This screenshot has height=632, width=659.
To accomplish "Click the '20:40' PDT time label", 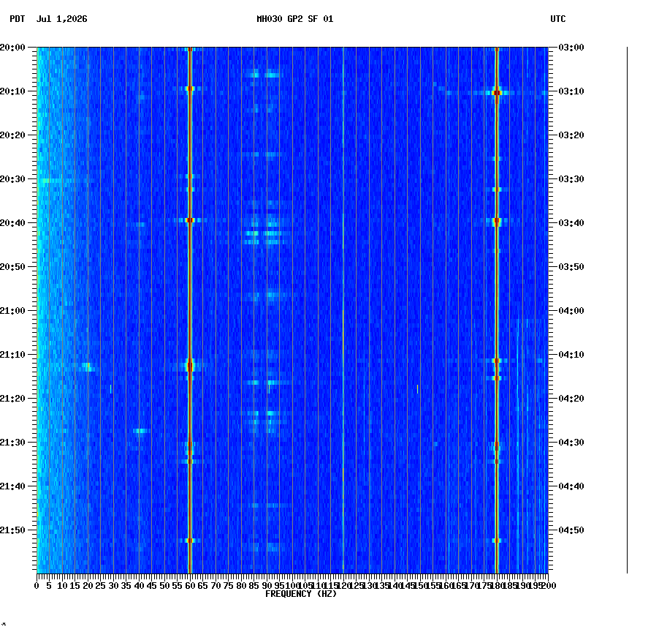I will coord(12,223).
